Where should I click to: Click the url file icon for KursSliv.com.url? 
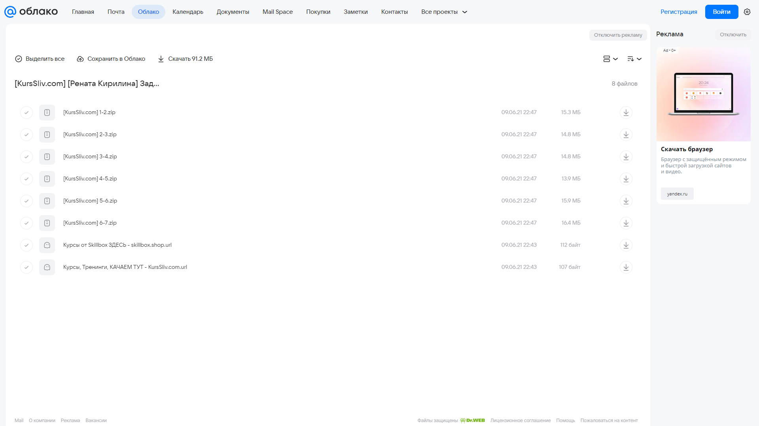click(x=47, y=267)
